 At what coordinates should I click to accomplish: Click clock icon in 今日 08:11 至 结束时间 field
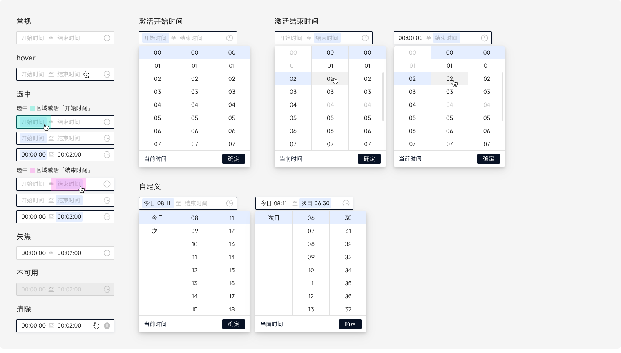pos(230,203)
